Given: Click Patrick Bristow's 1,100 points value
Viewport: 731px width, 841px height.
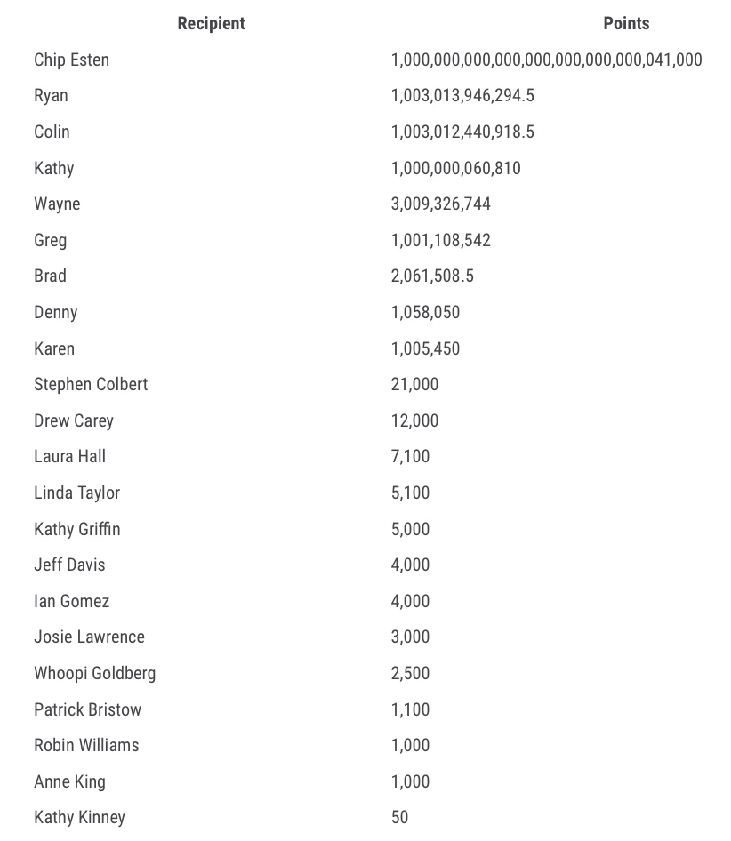Looking at the screenshot, I should 411,709.
